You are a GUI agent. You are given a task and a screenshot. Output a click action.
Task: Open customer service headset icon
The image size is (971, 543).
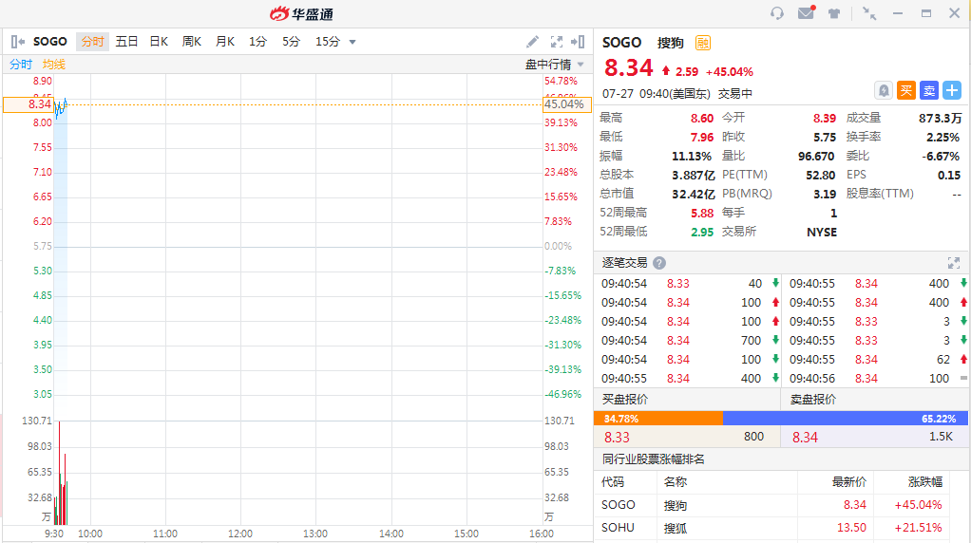[x=777, y=13]
